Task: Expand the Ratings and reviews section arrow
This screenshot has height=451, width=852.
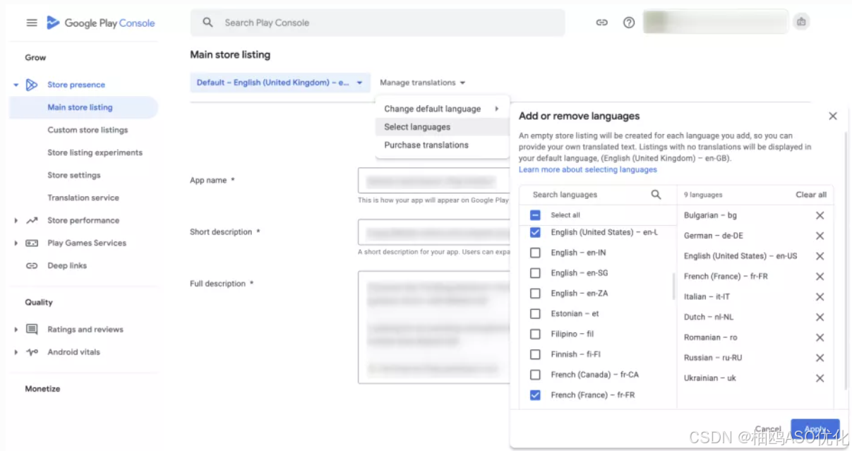Action: [16, 330]
